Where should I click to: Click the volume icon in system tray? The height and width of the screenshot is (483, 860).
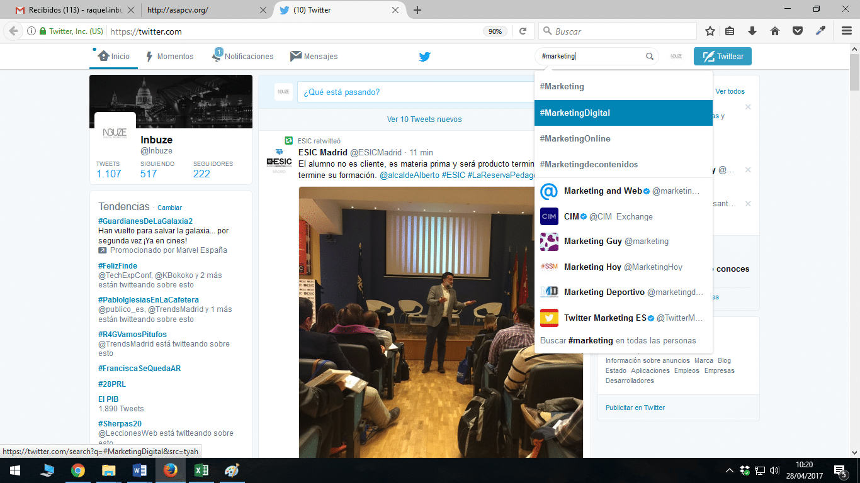pos(774,470)
